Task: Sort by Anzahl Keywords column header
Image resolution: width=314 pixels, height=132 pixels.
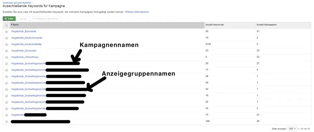Action: pyautogui.click(x=215, y=24)
